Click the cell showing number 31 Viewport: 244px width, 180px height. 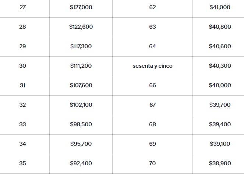[x=22, y=85]
